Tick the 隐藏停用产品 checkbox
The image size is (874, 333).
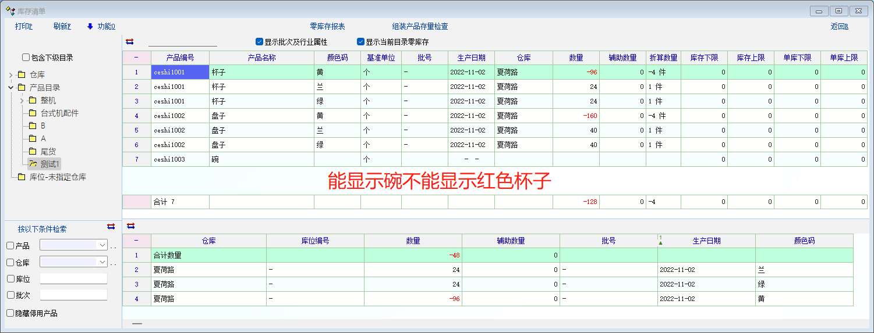point(10,313)
